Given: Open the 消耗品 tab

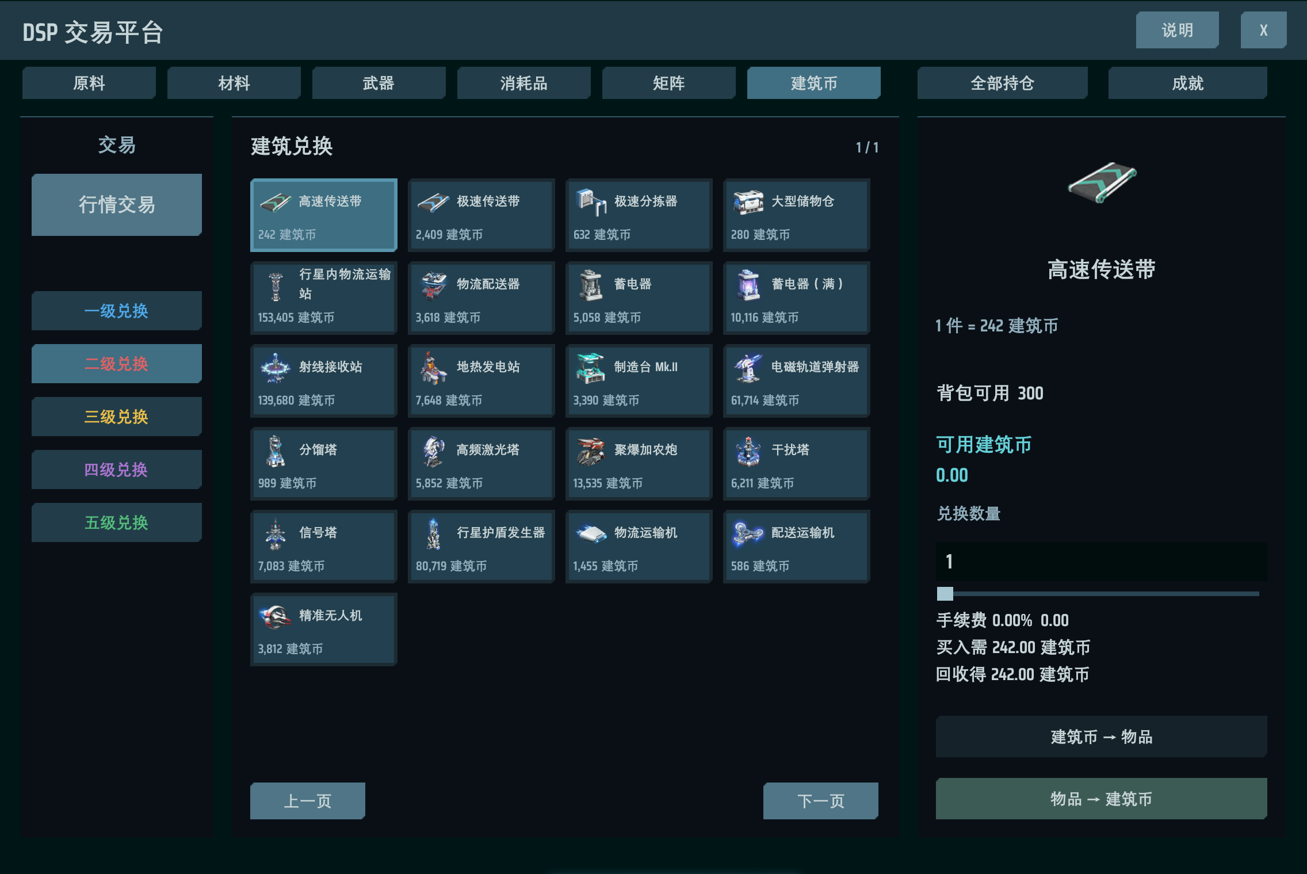Looking at the screenshot, I should [x=524, y=83].
